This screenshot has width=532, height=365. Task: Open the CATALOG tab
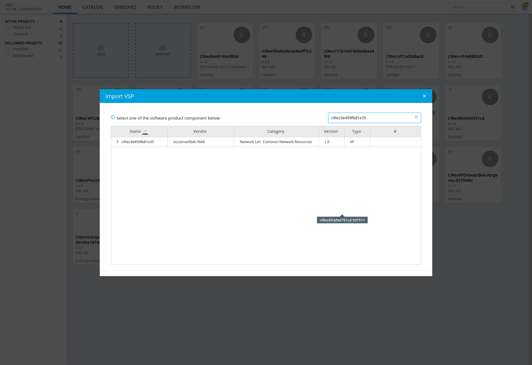[93, 7]
